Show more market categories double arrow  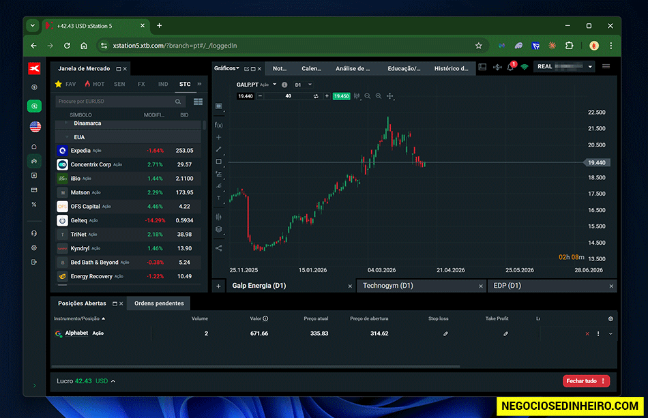click(x=200, y=84)
